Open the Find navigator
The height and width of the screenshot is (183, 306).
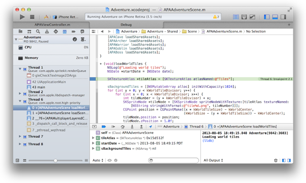pos(38,31)
